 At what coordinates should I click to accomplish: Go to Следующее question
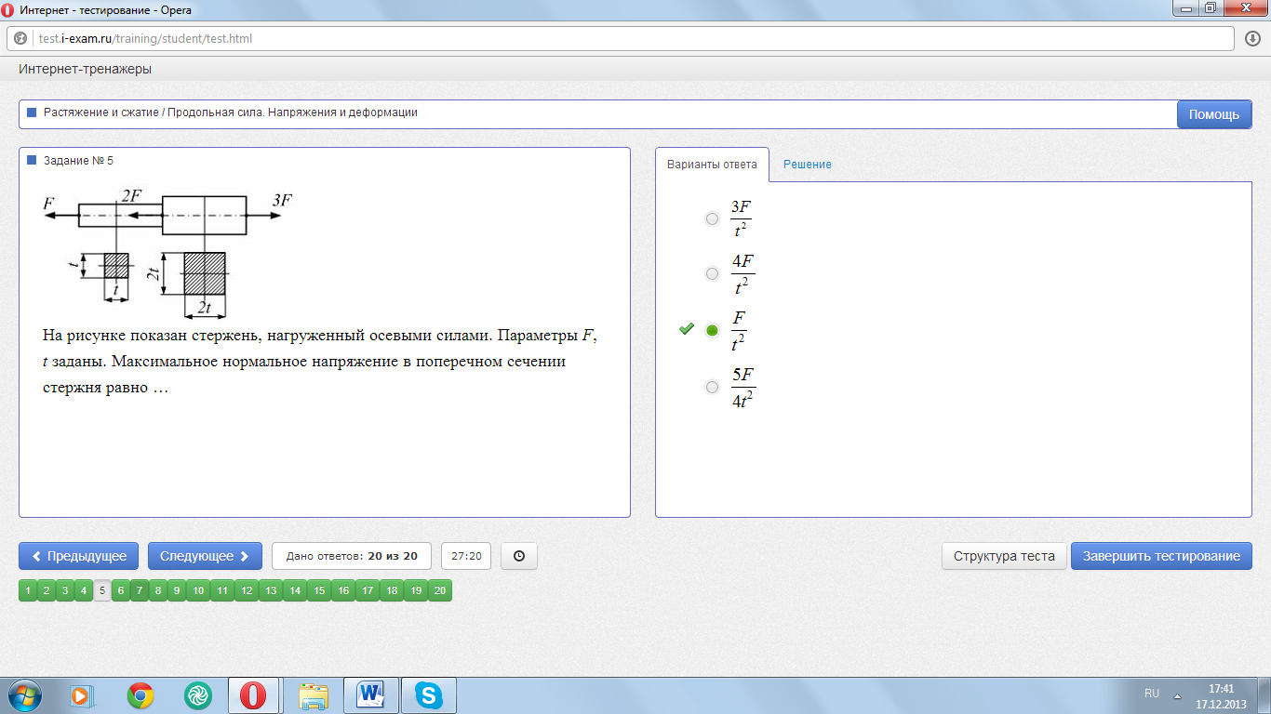click(x=205, y=556)
